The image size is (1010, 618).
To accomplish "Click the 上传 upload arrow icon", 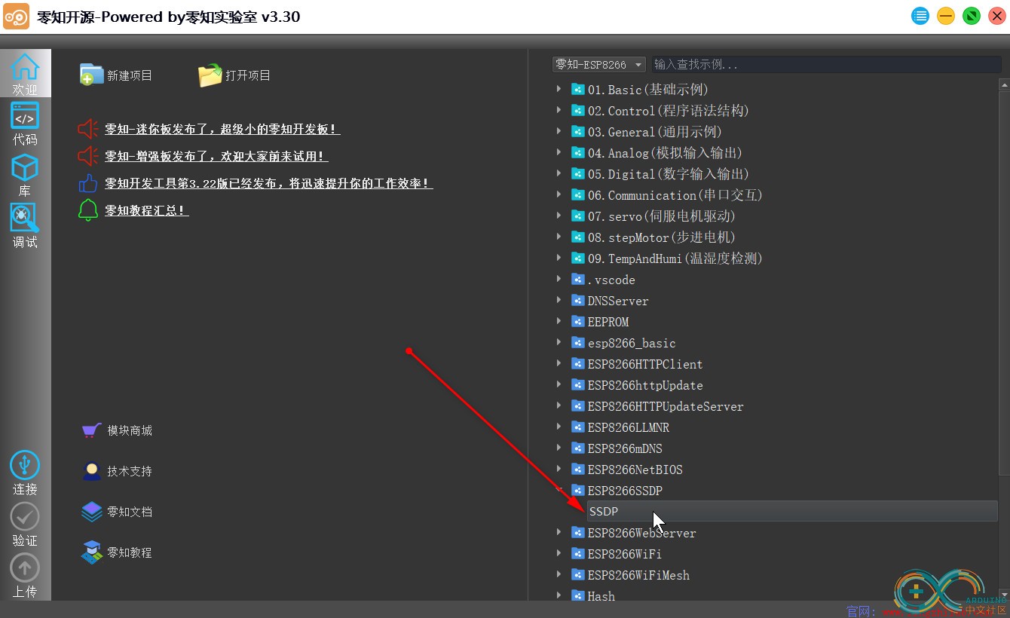I will [25, 568].
